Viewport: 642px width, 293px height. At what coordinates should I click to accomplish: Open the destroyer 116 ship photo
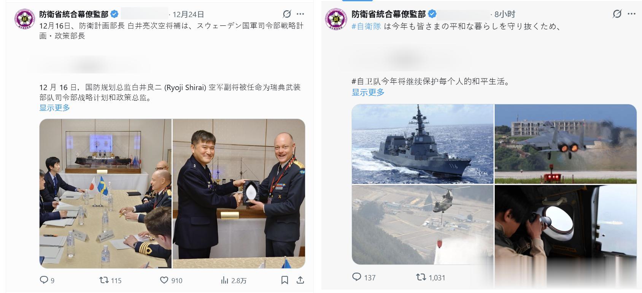pos(422,144)
